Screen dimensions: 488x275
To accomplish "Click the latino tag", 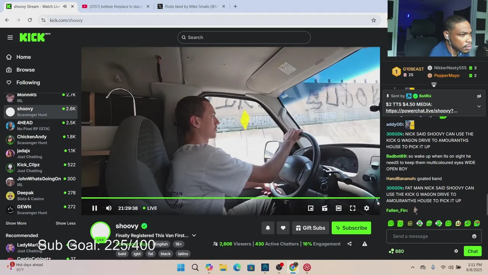I will tap(183, 254).
